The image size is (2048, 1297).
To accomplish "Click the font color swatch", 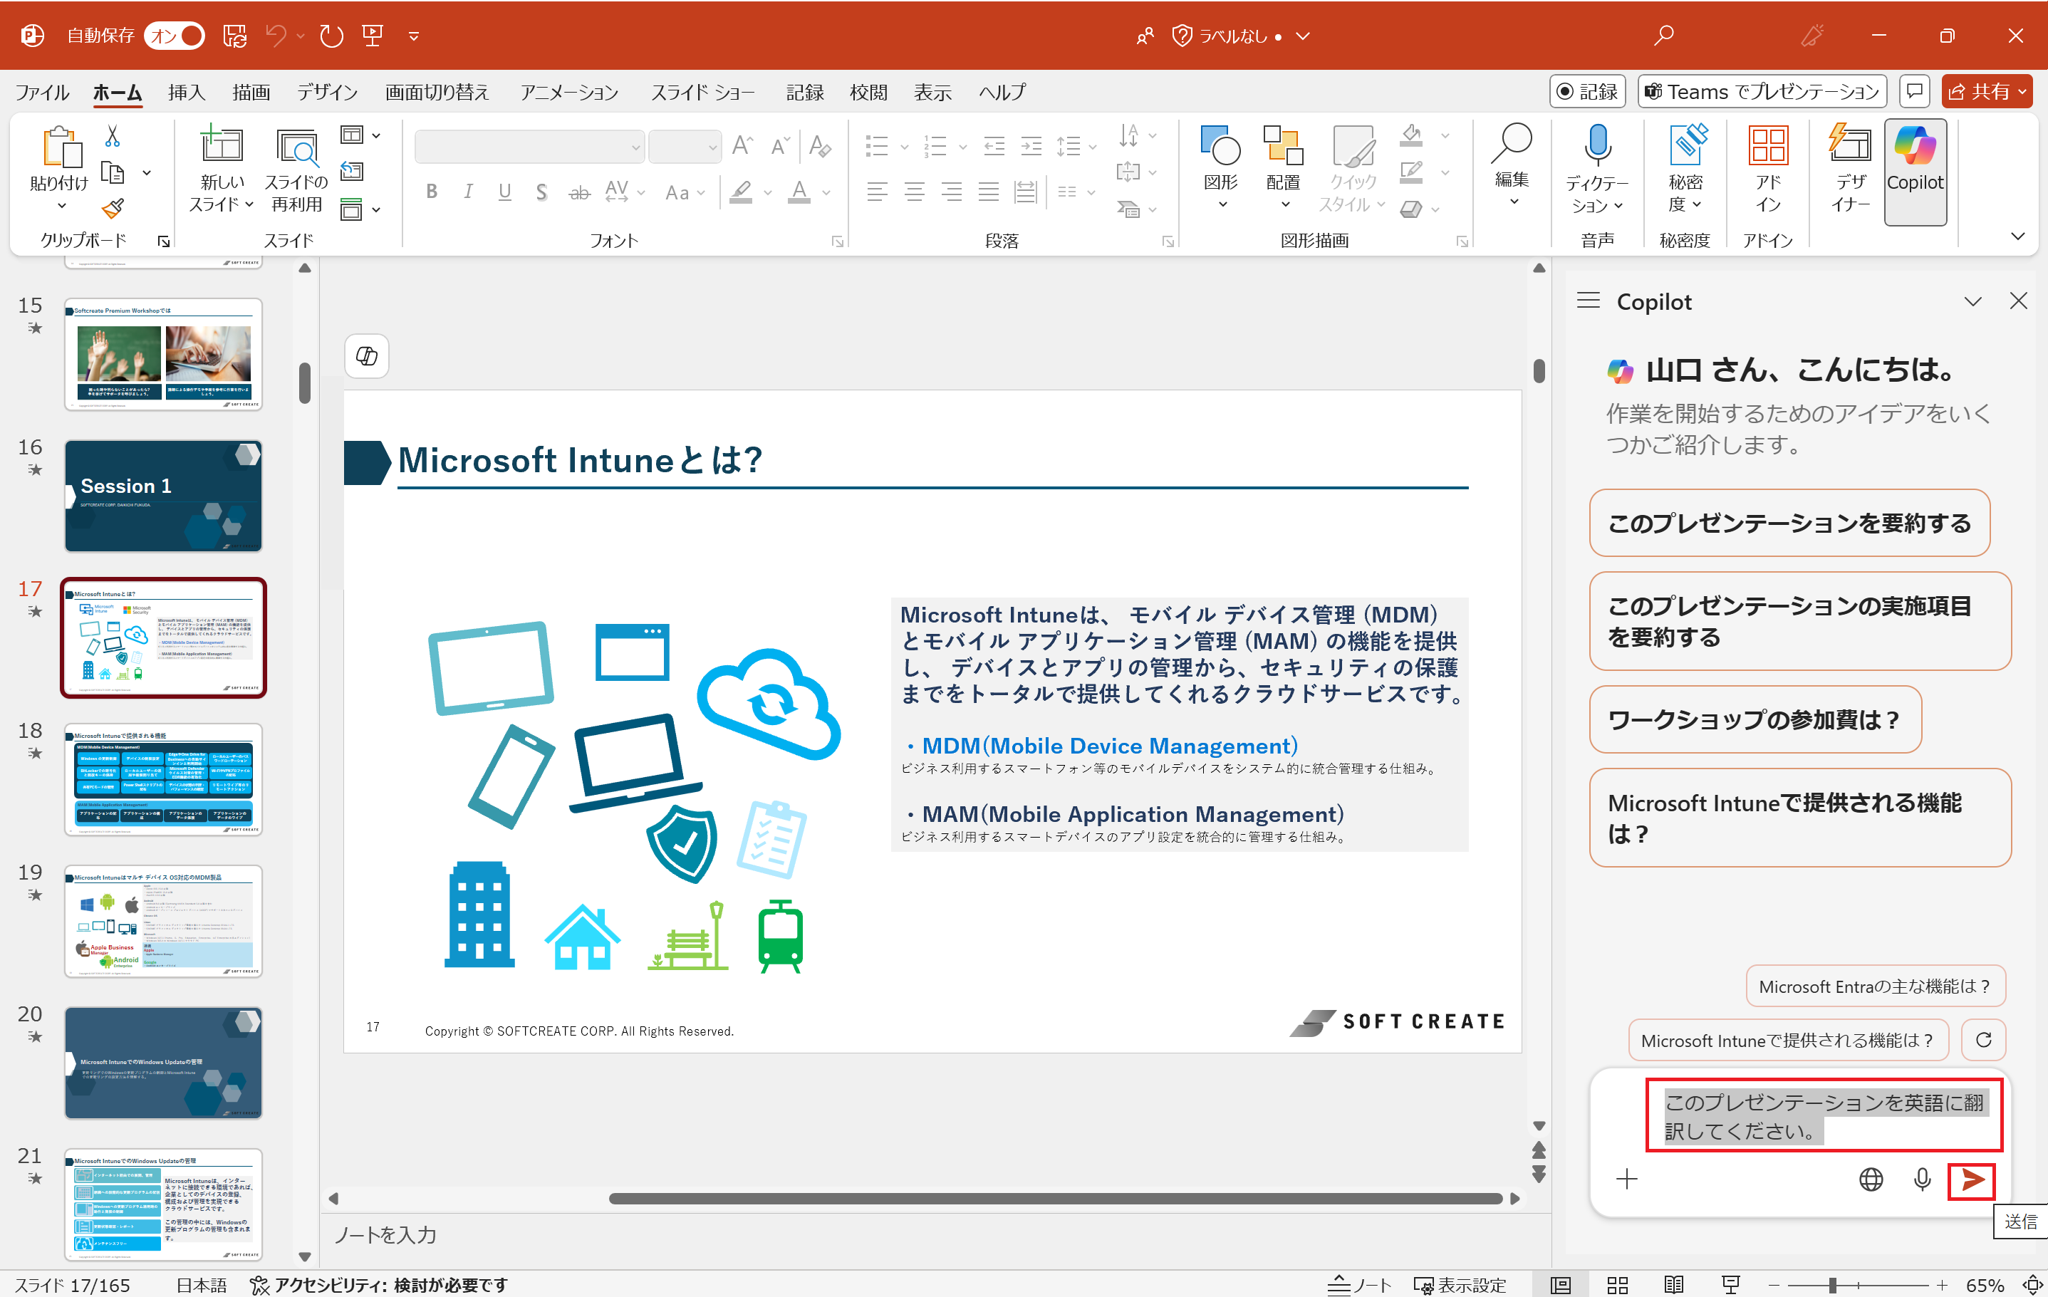I will (x=799, y=192).
